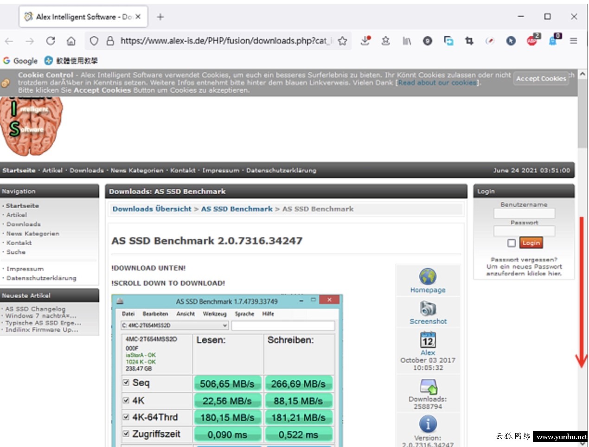Image resolution: width=589 pixels, height=447 pixels.
Task: Open News Kategorien in the top menu bar
Action: tap(137, 171)
